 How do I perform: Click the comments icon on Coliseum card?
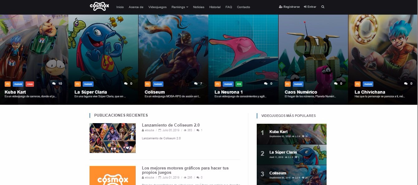pyautogui.click(x=196, y=84)
